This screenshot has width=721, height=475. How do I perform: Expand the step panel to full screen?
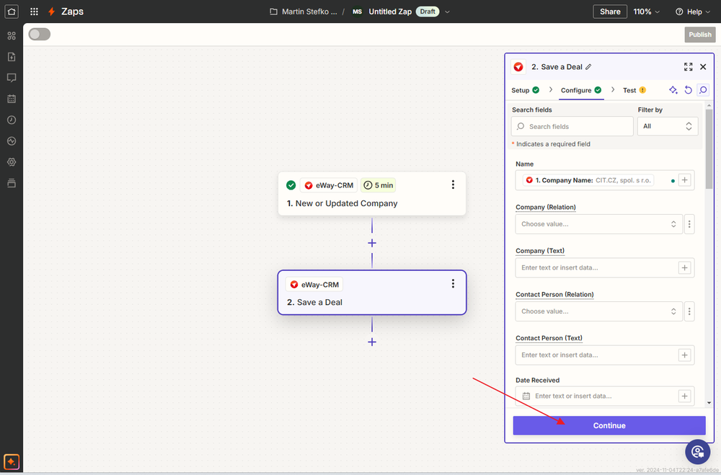pos(688,67)
